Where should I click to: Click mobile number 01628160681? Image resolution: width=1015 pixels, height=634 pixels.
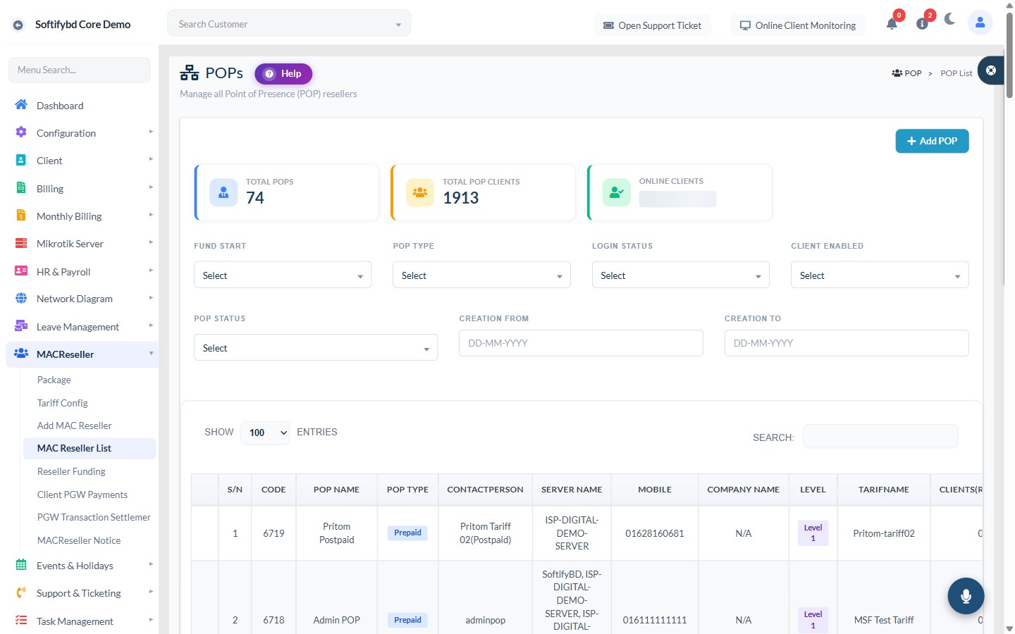pyautogui.click(x=655, y=533)
